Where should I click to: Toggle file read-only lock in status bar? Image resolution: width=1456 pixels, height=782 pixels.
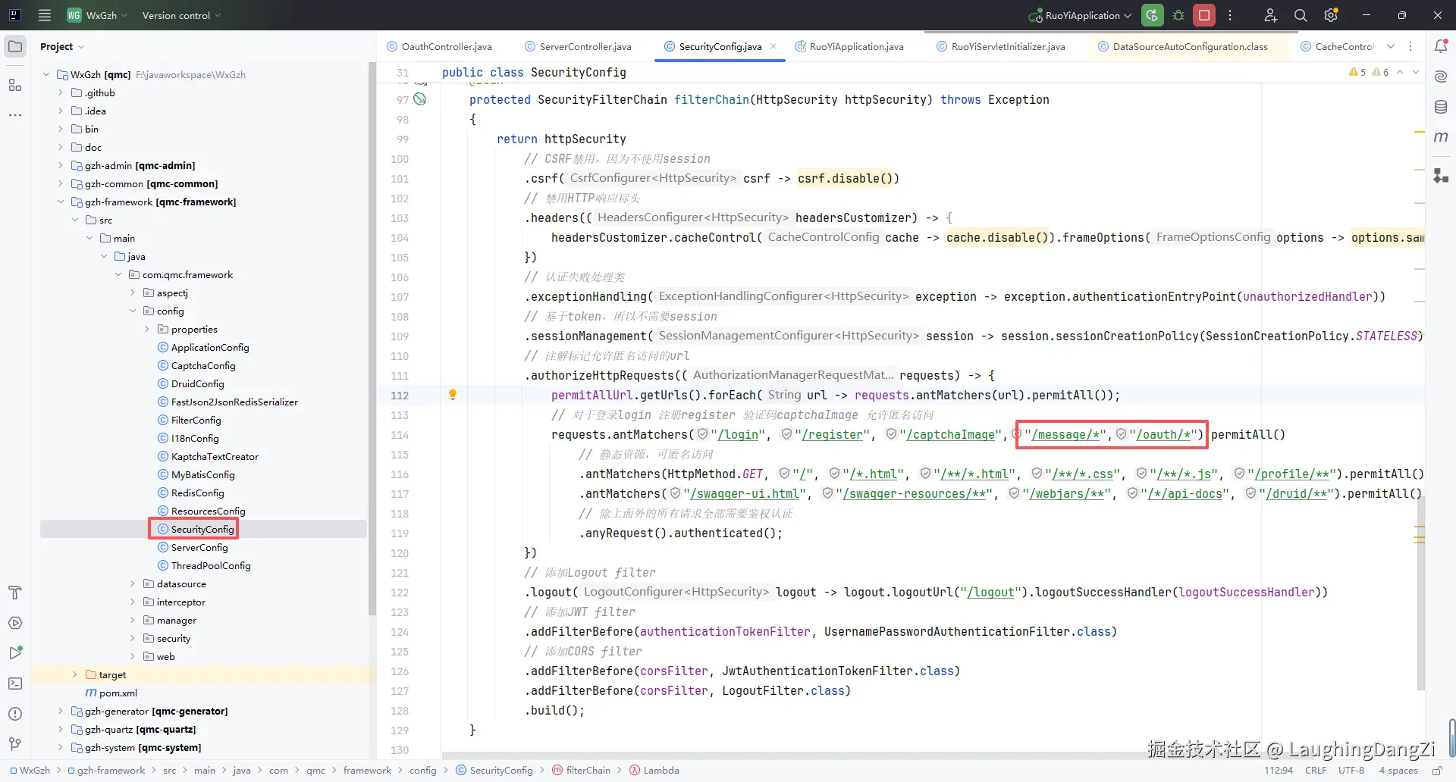1436,771
